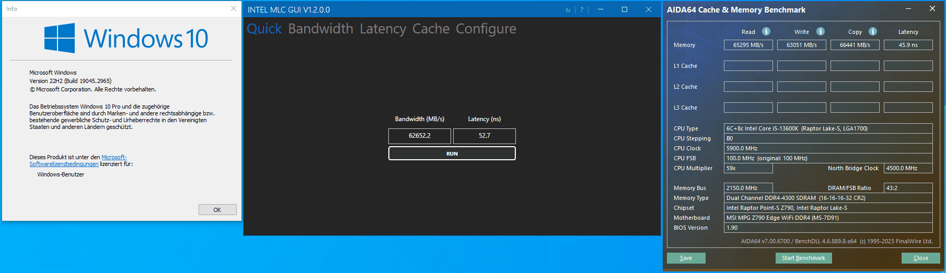Close the Windows Info dialog with X

234,8
